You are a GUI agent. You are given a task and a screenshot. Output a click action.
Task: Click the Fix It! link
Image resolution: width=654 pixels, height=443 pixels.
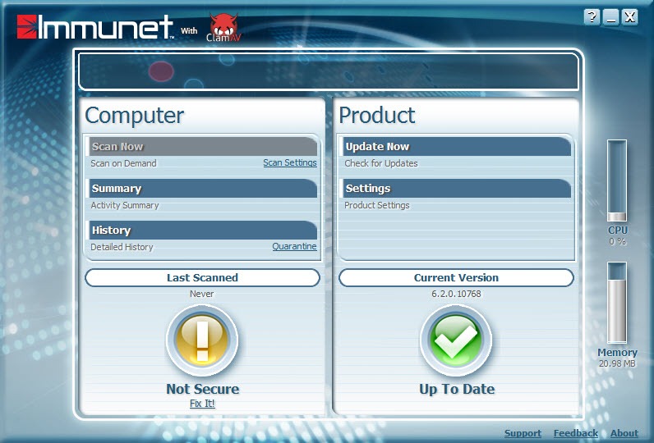[202, 404]
